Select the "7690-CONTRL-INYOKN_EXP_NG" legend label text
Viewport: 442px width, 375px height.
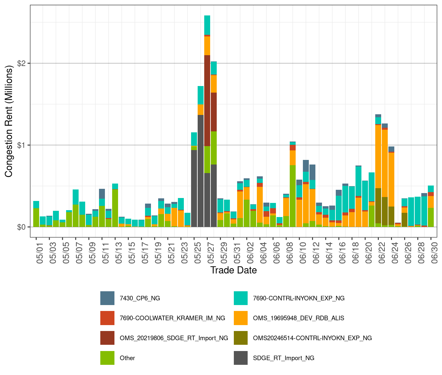coord(299,298)
